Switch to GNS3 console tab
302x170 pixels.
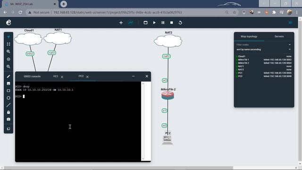32,76
